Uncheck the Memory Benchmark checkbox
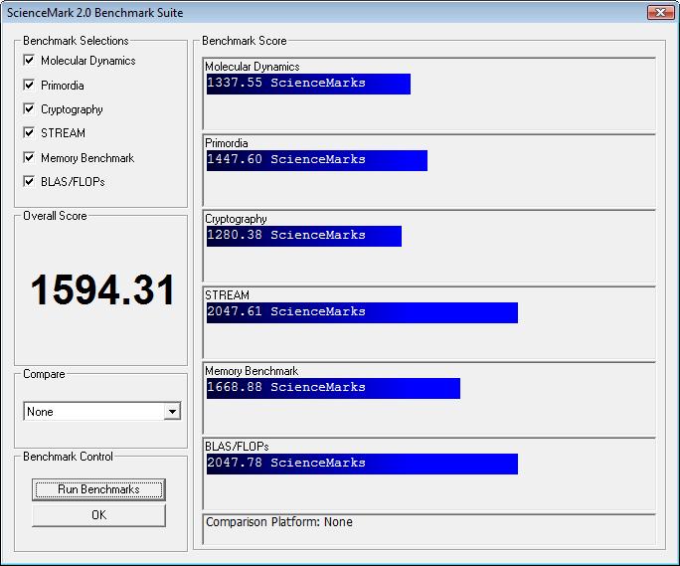 [29, 157]
